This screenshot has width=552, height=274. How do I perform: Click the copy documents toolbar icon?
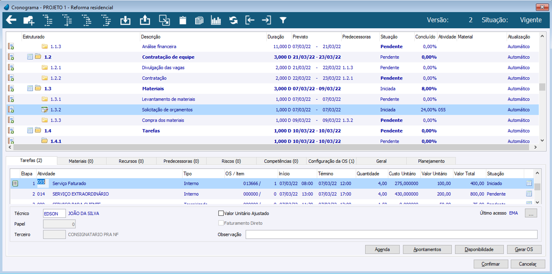[199, 20]
